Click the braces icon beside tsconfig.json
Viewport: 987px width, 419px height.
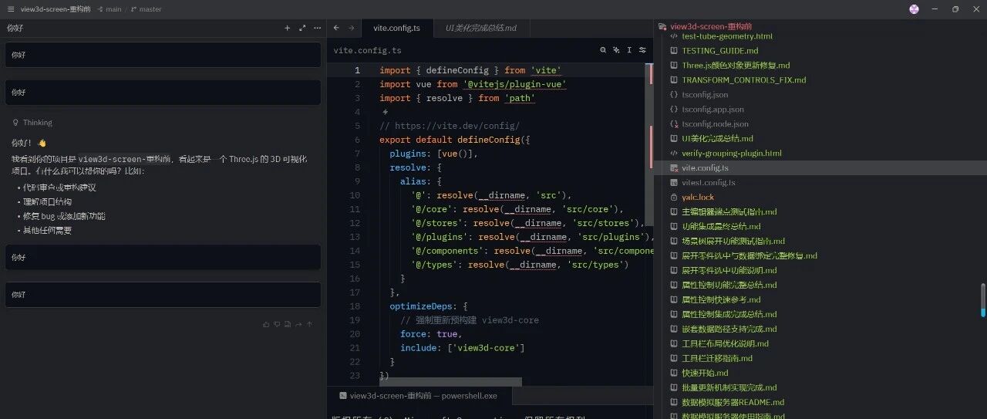674,95
